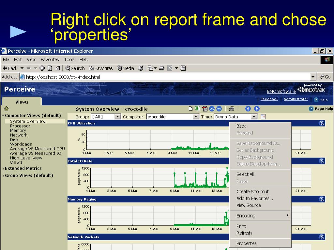Click the browser Stop button

pyautogui.click(x=42, y=68)
